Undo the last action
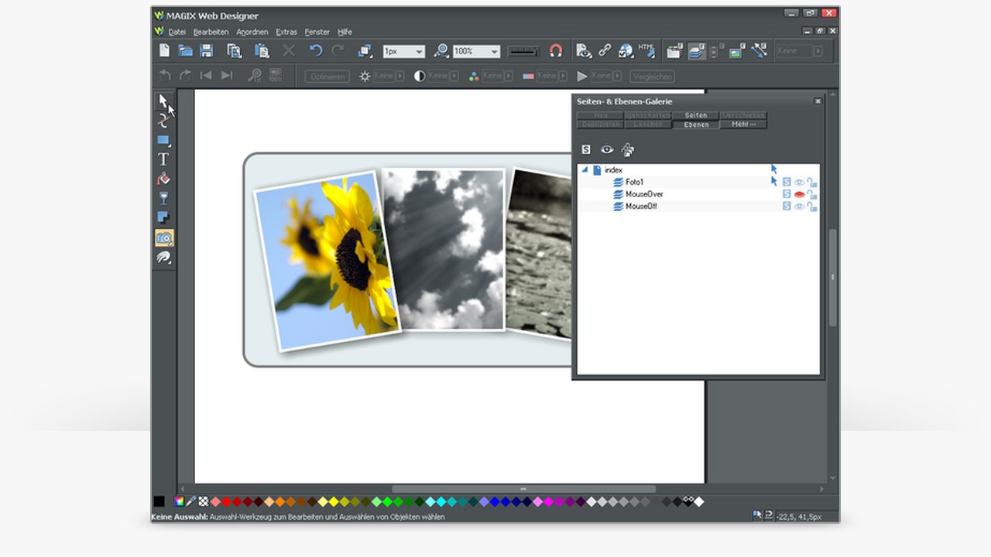991x557 pixels. click(315, 50)
